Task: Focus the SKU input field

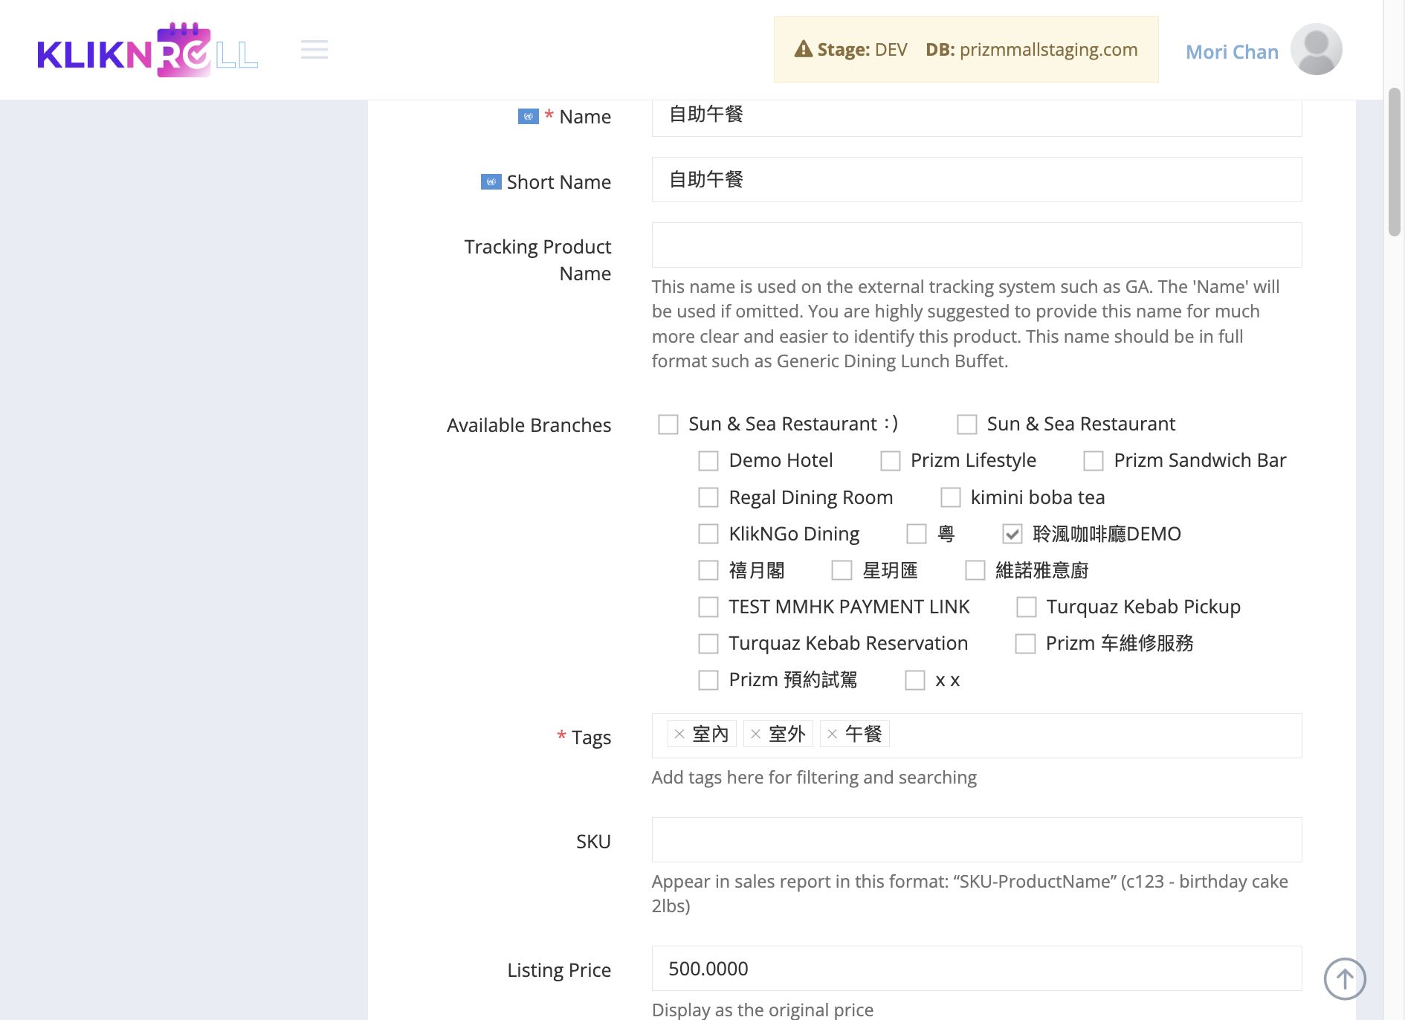Action: tap(977, 839)
